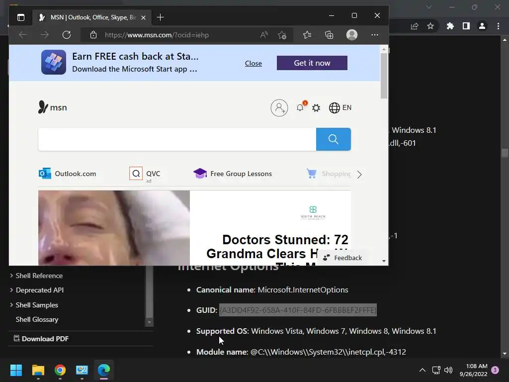
Task: Open Edge profile avatar
Action: (x=352, y=35)
